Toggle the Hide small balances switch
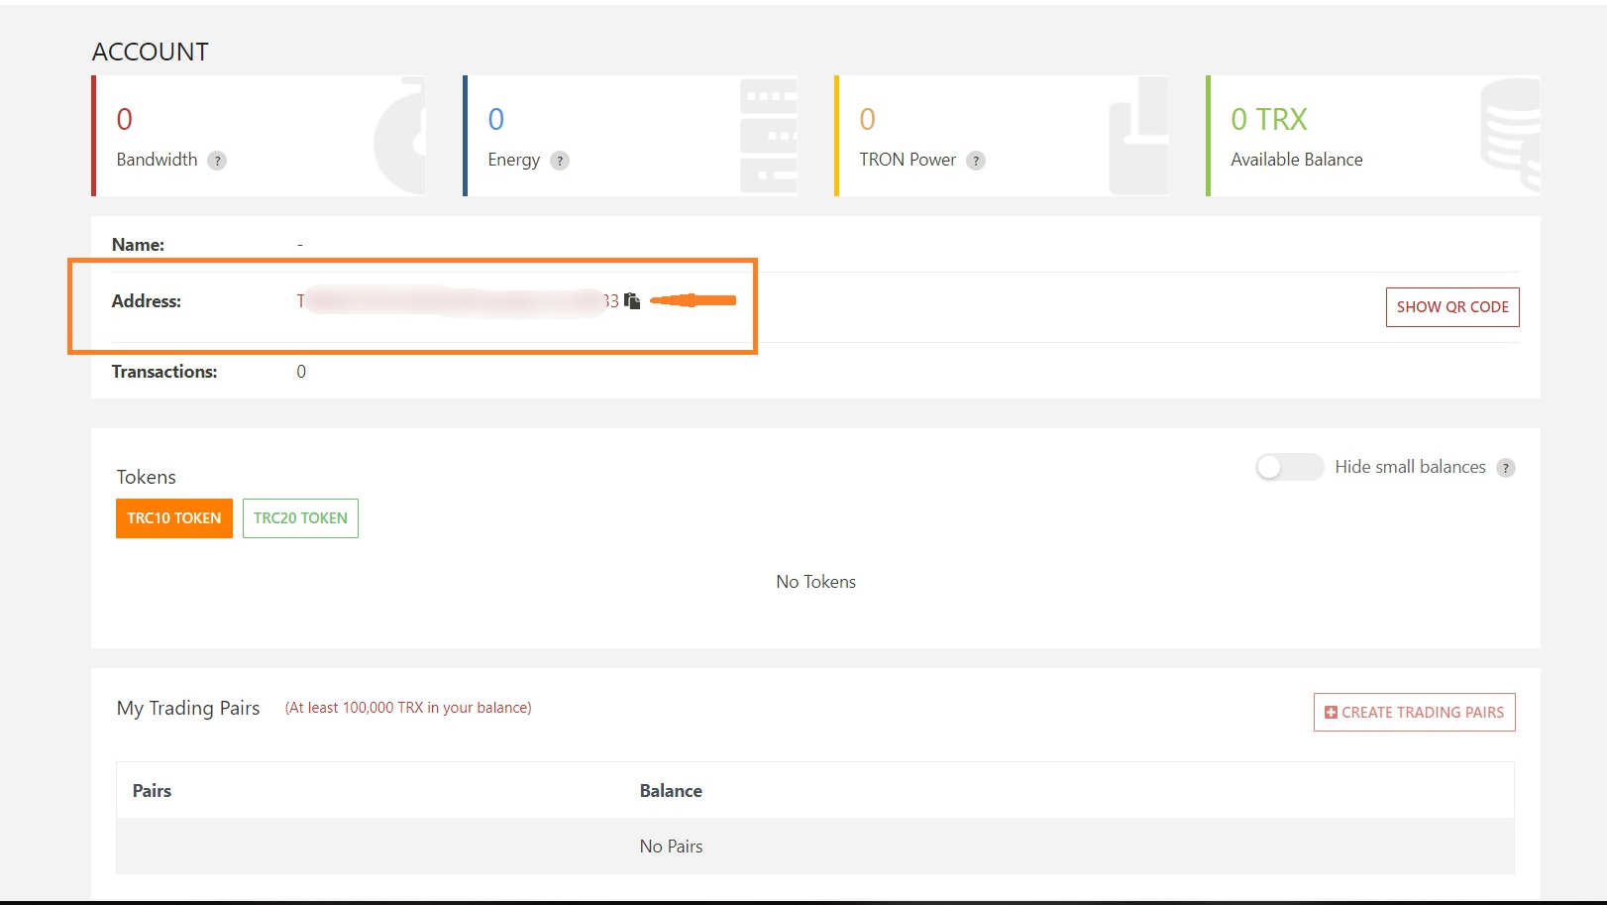Viewport: 1607px width, 905px height. point(1289,467)
